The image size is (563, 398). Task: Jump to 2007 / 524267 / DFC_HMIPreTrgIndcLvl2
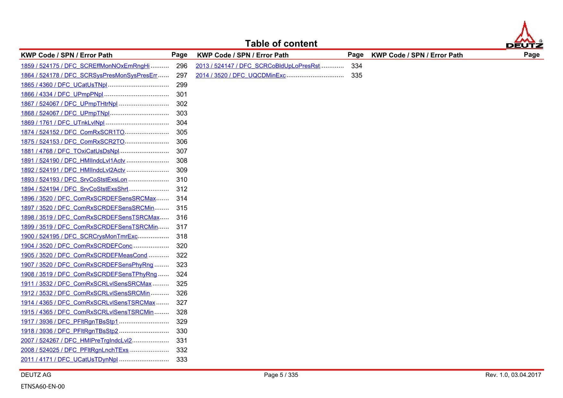(x=76, y=341)
